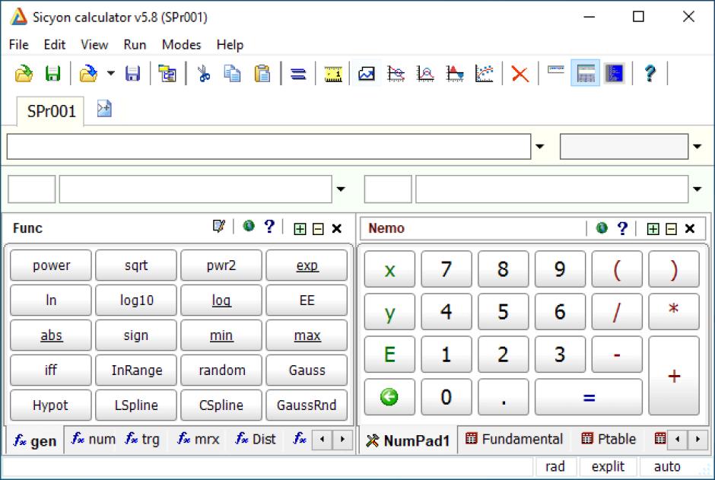Image resolution: width=715 pixels, height=480 pixels.
Task: Click the edit notepad icon in Func panel
Action: click(219, 226)
